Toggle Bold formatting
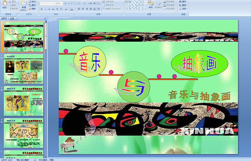 point(42,9)
